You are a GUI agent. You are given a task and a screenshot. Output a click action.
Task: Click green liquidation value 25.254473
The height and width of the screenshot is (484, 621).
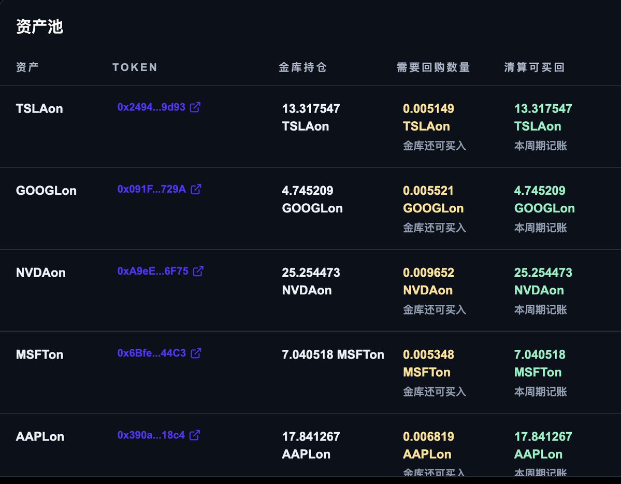click(543, 273)
